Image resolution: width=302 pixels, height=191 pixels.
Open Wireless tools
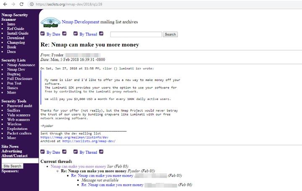[x=14, y=124]
